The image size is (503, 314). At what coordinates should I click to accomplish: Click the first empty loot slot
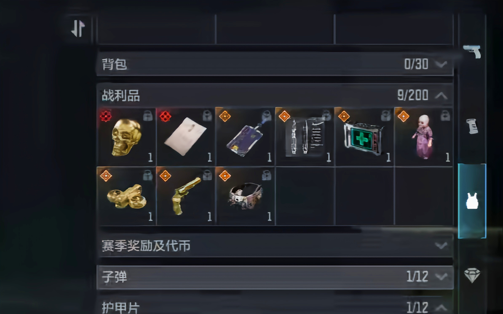click(305, 196)
